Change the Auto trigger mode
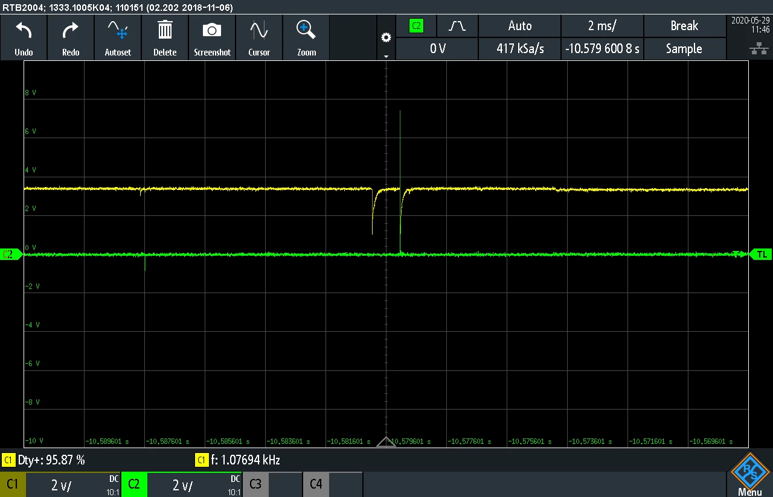The height and width of the screenshot is (497, 773). click(x=520, y=26)
